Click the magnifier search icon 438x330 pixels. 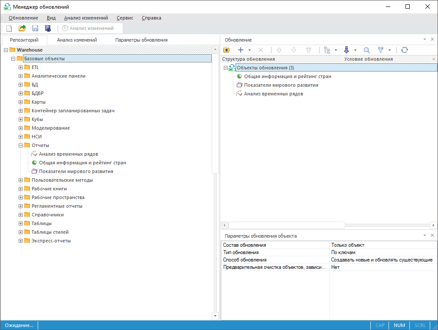pyautogui.click(x=366, y=50)
